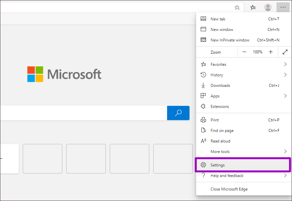Choose Find on page
Image resolution: width=292 pixels, height=201 pixels.
click(244, 130)
